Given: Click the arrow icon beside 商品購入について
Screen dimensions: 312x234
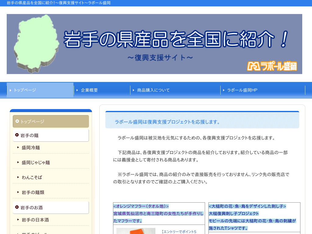Looking at the screenshot, I should tap(133, 90).
